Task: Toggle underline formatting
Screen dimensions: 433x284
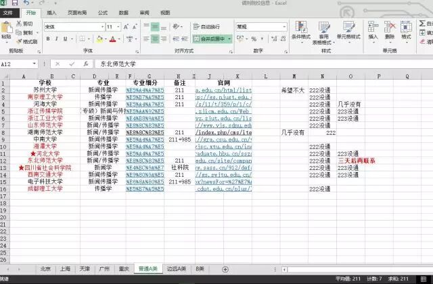Action: [65, 39]
